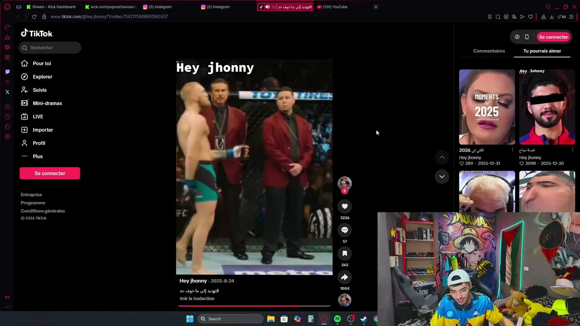Open the Opera AI assistant
The image size is (580, 326).
[x=562, y=17]
